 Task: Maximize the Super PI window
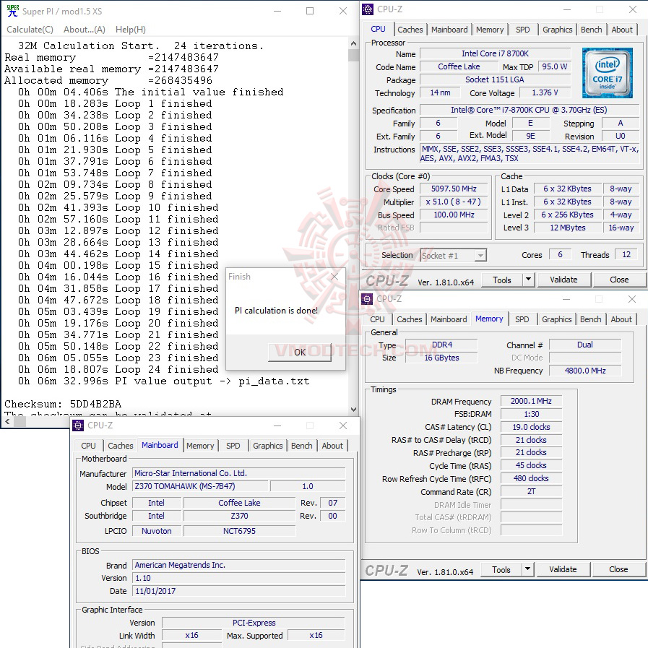309,11
